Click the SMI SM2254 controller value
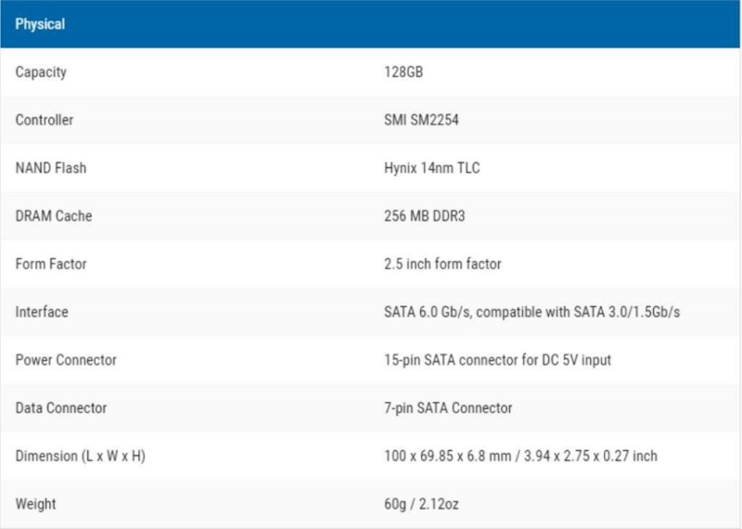 coord(421,121)
